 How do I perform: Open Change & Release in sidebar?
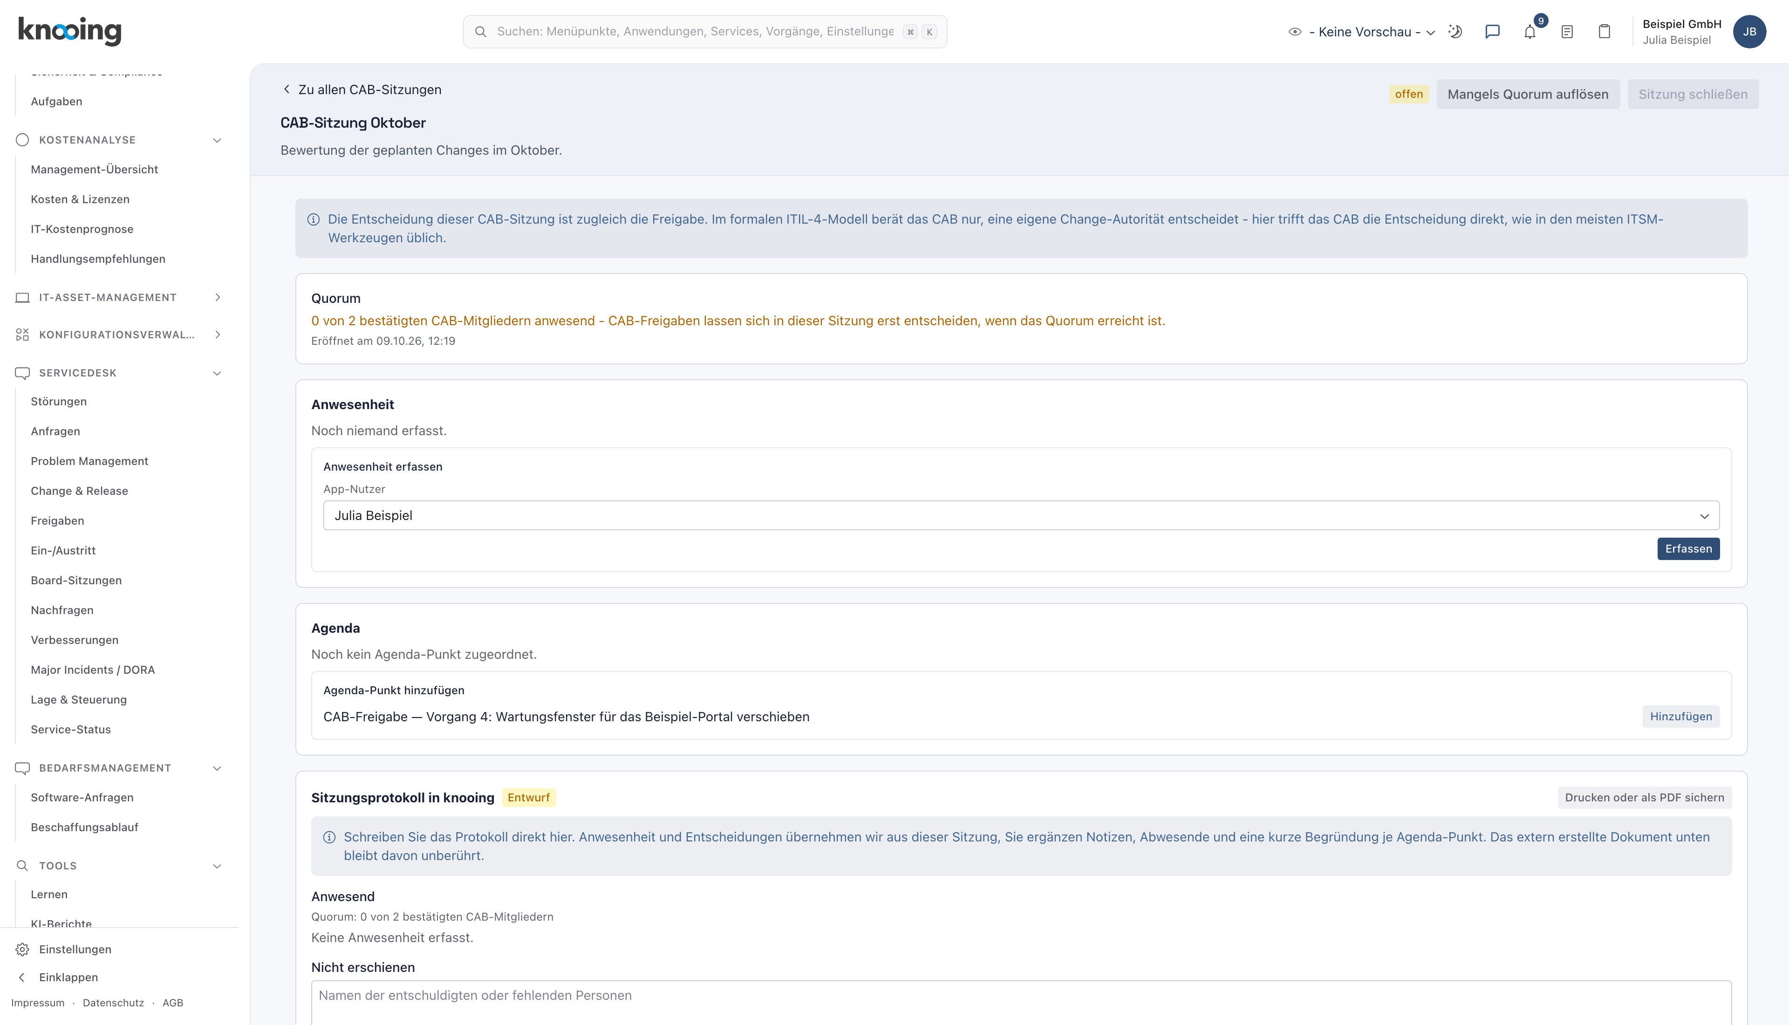click(x=80, y=491)
